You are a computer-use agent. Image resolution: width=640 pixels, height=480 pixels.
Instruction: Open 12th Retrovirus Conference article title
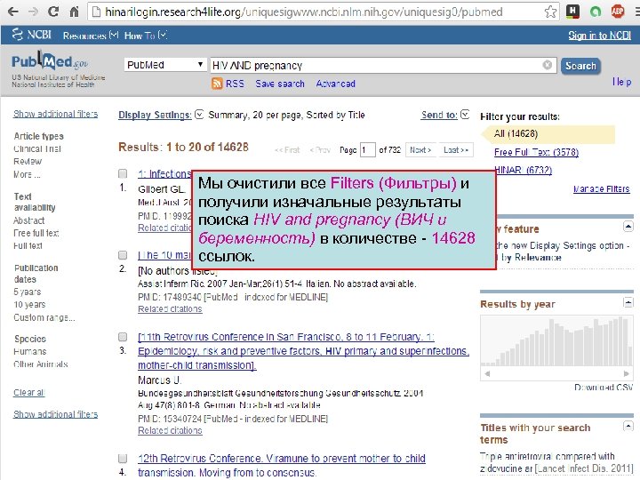pyautogui.click(x=282, y=465)
